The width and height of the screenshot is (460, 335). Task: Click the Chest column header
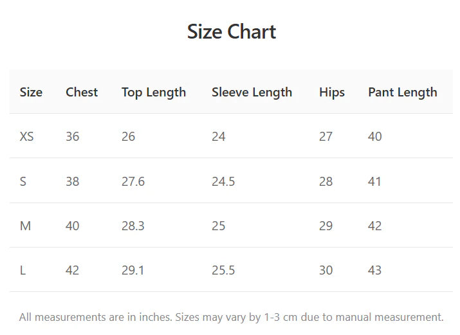(82, 92)
